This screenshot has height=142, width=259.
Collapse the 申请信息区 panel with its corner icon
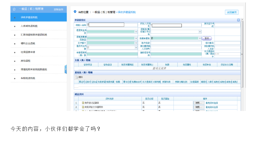point(238,20)
